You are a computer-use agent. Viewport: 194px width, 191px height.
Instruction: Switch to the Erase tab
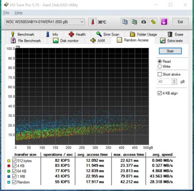click(176, 34)
